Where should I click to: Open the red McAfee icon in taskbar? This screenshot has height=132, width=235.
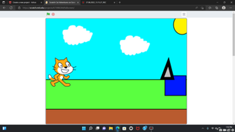(x=138, y=128)
